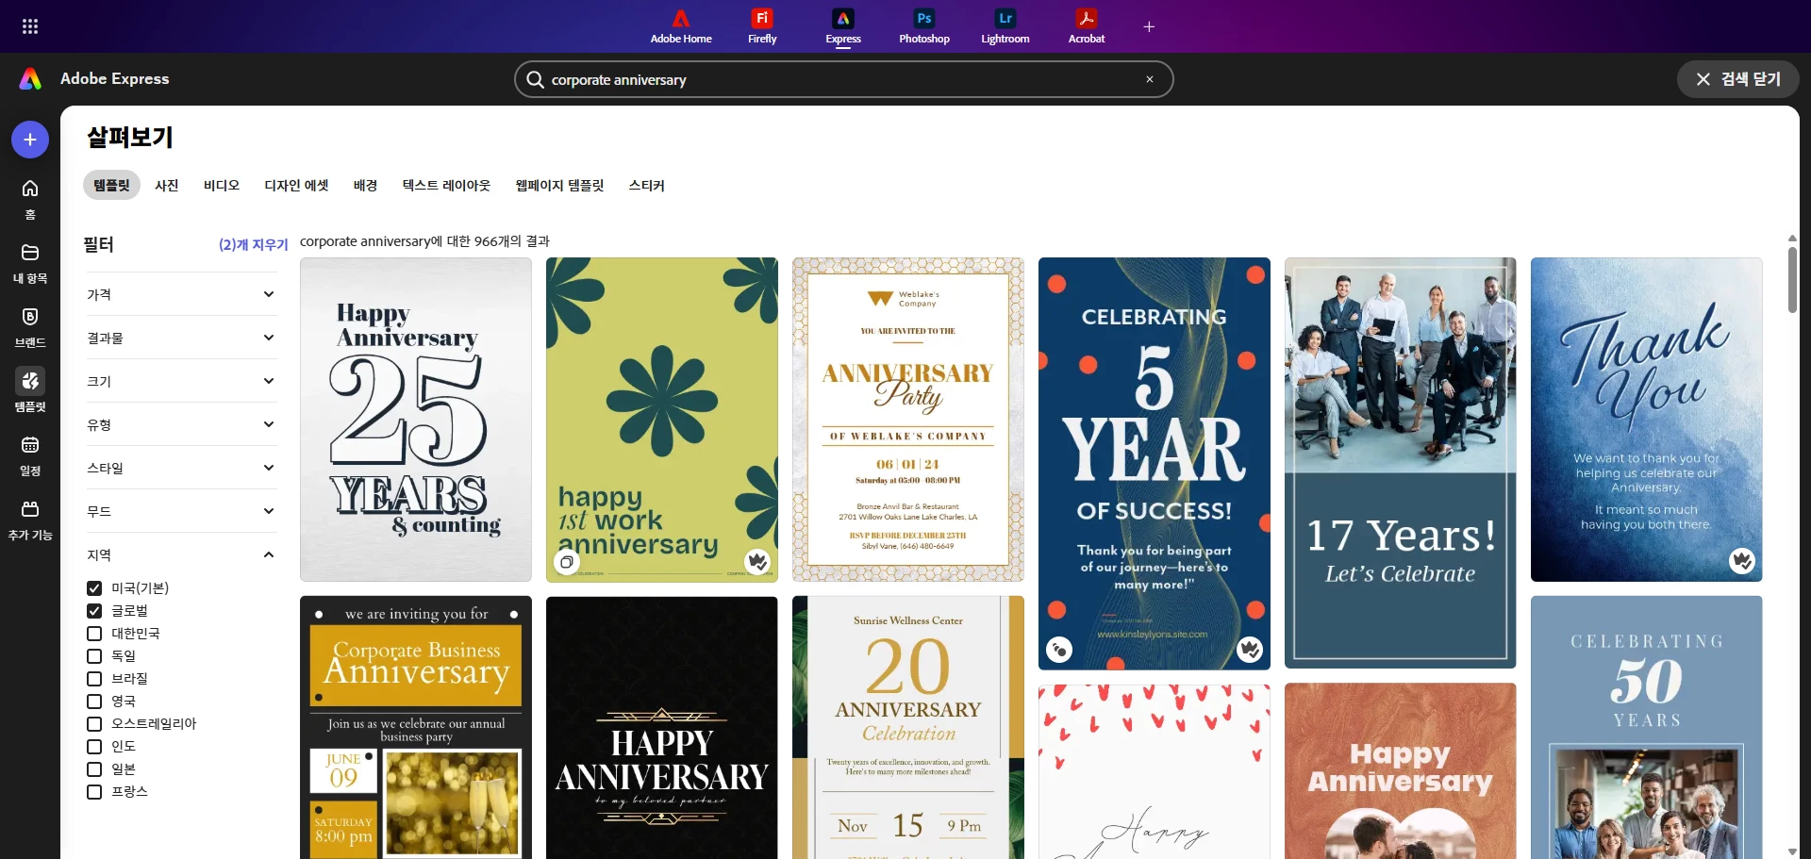Screen dimensions: 1811x859
Task: Check 오스트레일리아 region checkbox
Action: [x=94, y=724]
